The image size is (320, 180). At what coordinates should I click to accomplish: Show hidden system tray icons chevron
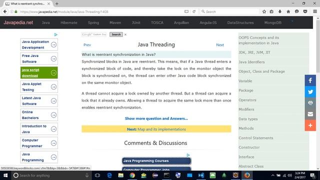(272, 175)
